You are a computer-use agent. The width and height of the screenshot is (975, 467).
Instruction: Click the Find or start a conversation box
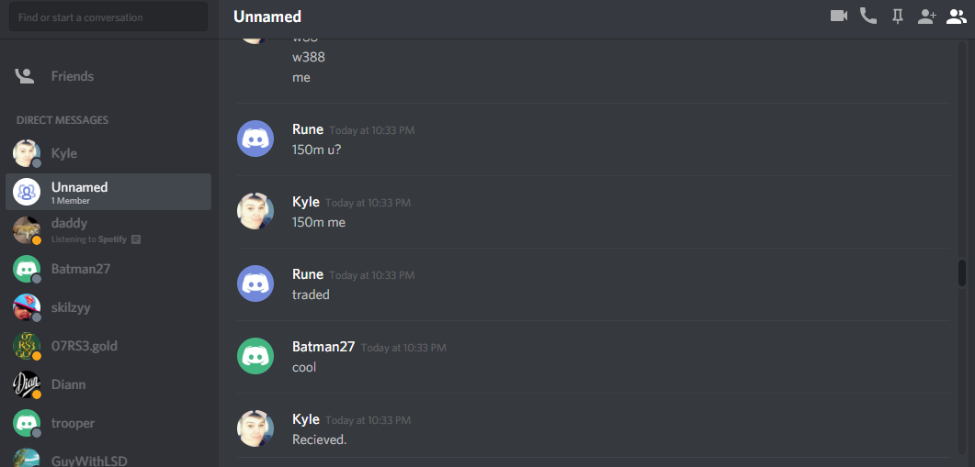click(x=108, y=17)
